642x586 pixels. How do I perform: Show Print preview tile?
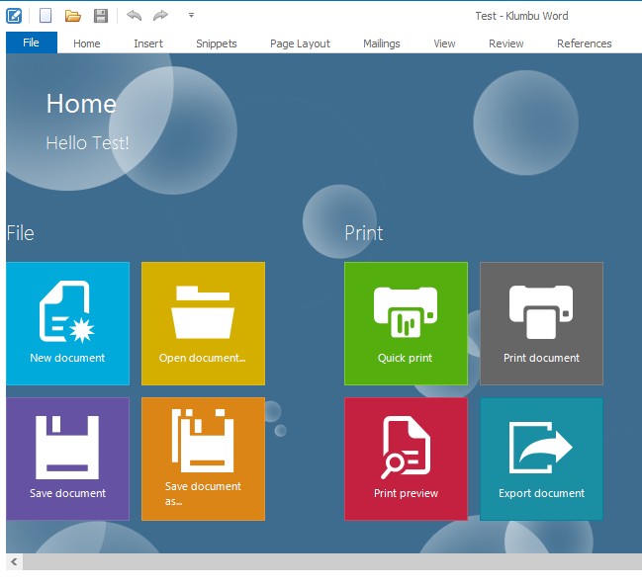[x=406, y=459]
